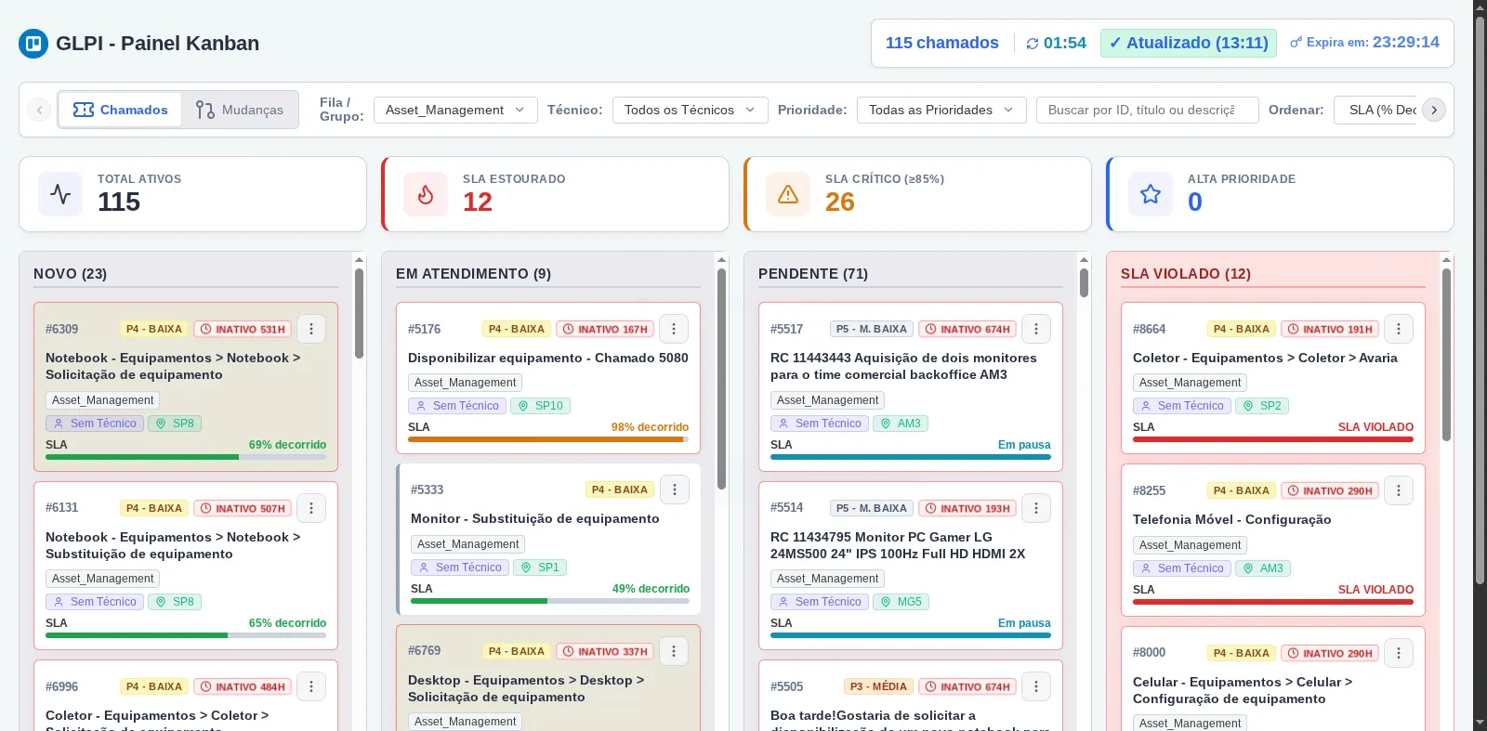The width and height of the screenshot is (1487, 731).
Task: Click the 115 chamados counter
Action: (x=942, y=43)
